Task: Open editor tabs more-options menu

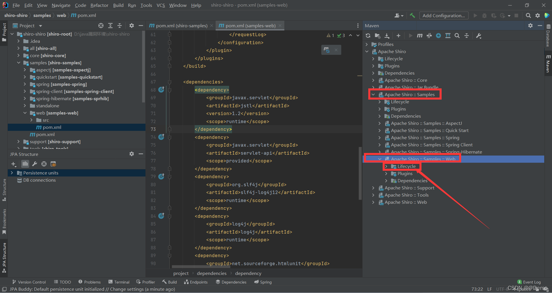Action: (358, 26)
